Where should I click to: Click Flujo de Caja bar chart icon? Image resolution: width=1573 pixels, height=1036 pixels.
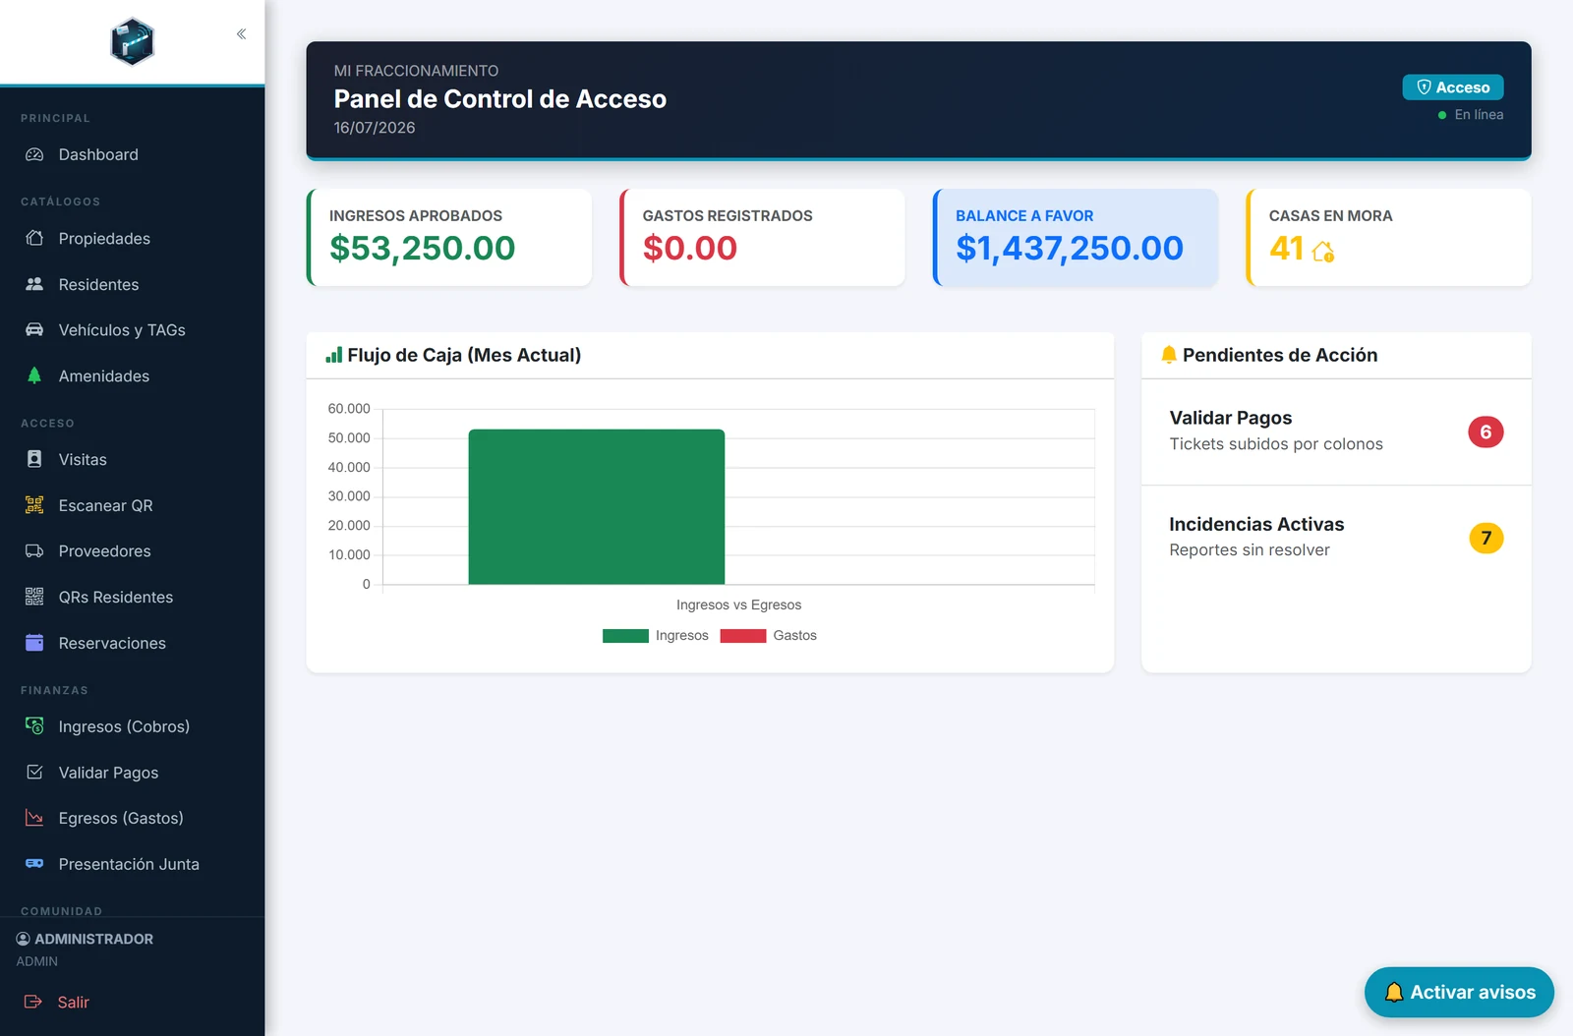334,355
